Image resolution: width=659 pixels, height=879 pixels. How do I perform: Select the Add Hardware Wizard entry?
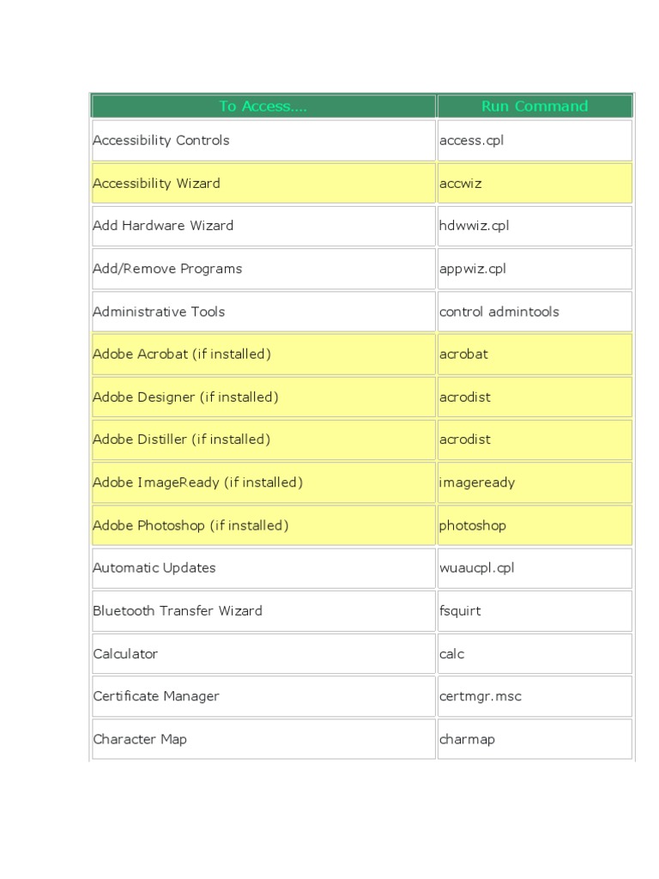[163, 226]
